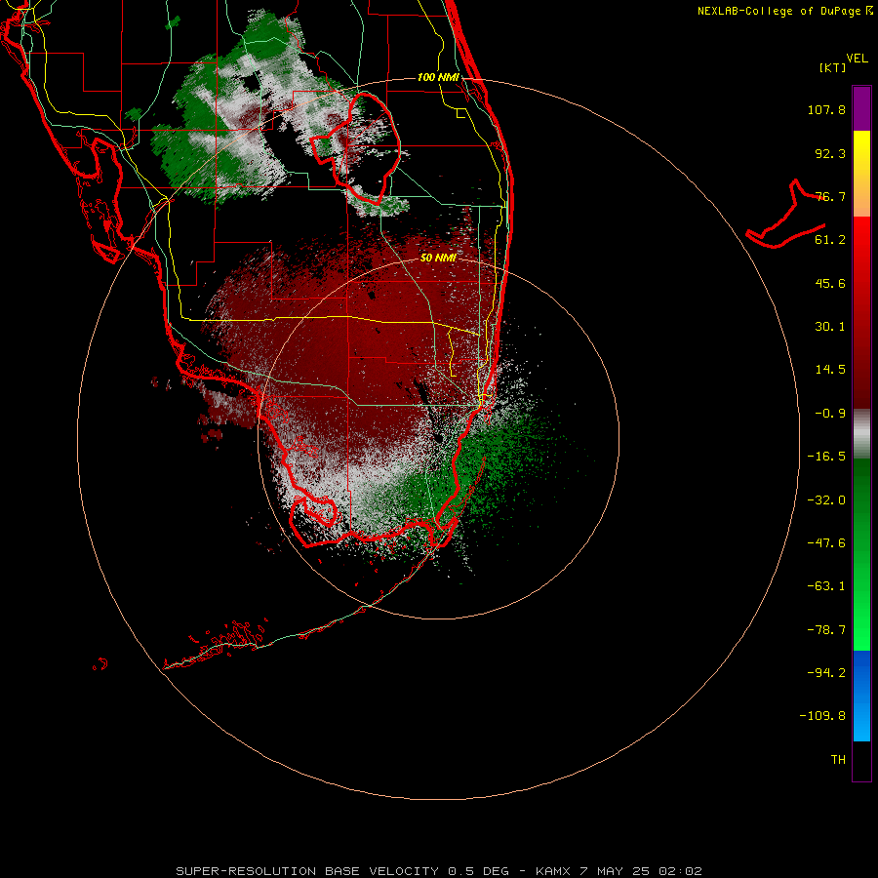Select the 30.1 velocity legend value
Screen dimensions: 878x878
tap(830, 327)
